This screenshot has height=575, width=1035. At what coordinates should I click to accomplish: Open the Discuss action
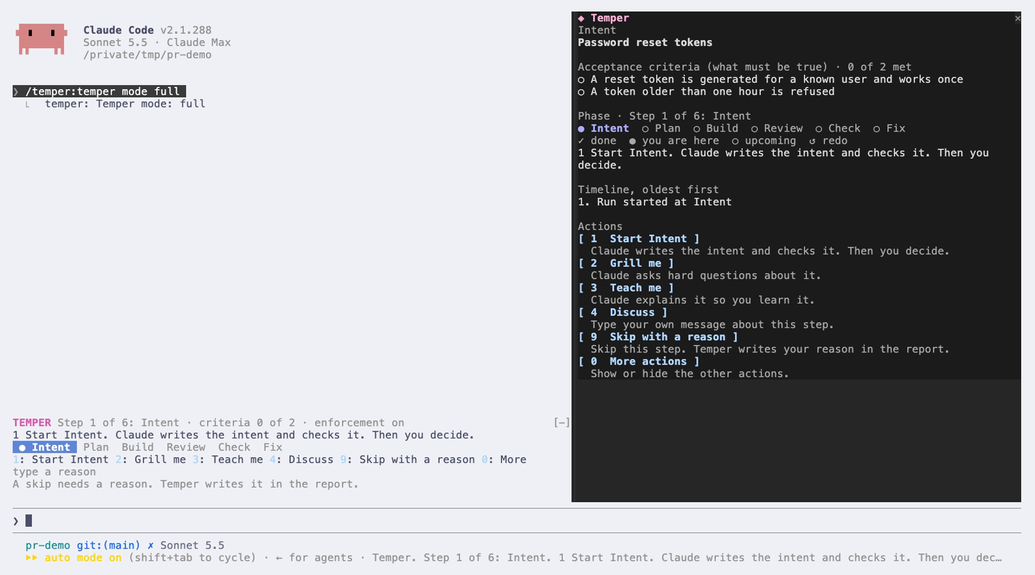(x=623, y=312)
